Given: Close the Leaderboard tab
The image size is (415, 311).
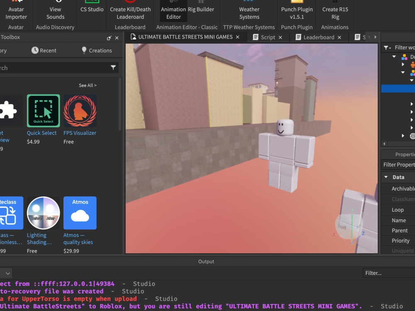Looking at the screenshot, I should [339, 38].
